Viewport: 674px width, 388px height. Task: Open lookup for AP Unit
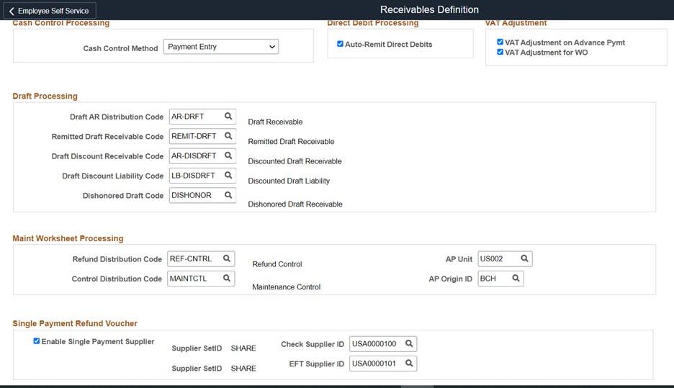(x=524, y=258)
